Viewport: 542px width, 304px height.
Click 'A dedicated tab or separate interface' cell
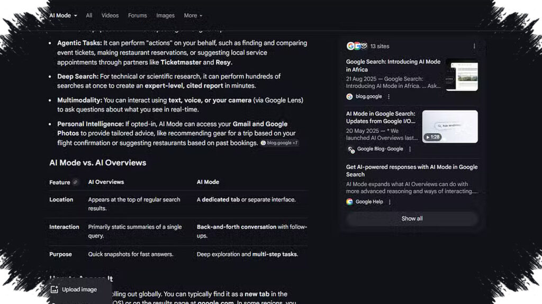click(x=246, y=200)
